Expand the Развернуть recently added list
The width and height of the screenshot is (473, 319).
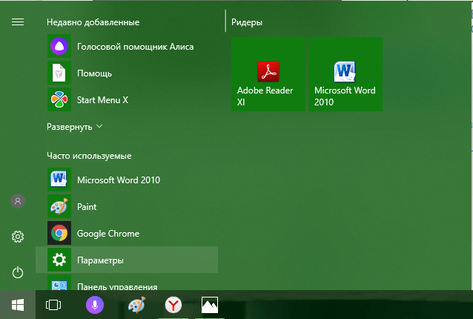(x=75, y=127)
